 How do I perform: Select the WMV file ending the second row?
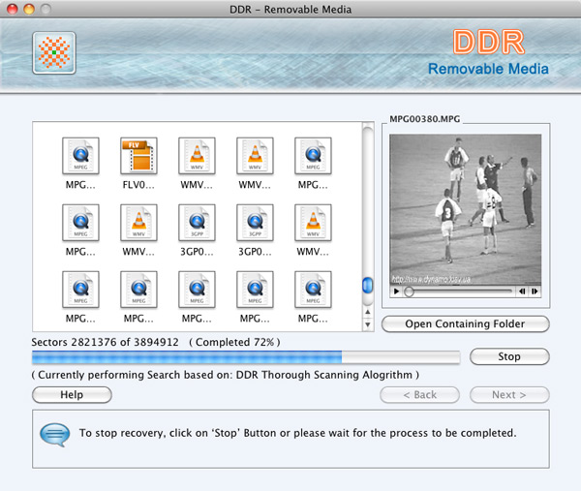pyautogui.click(x=313, y=223)
